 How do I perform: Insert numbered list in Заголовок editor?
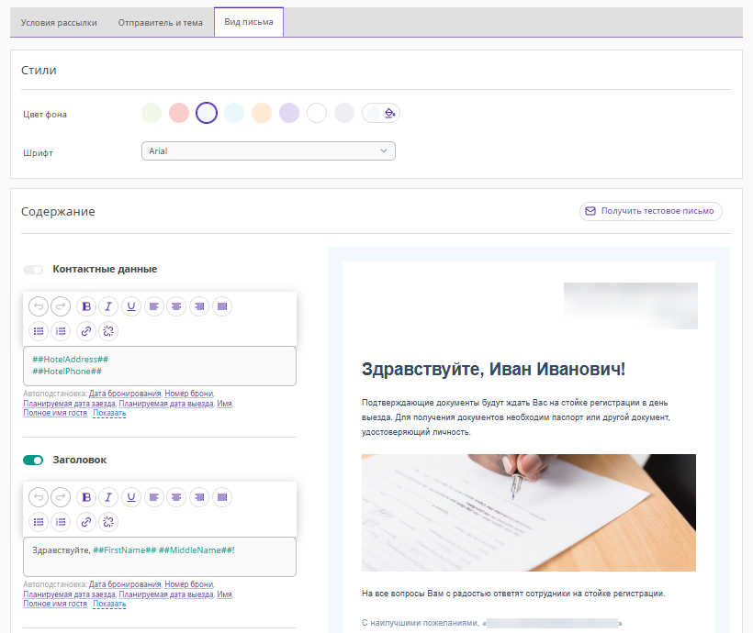point(61,522)
